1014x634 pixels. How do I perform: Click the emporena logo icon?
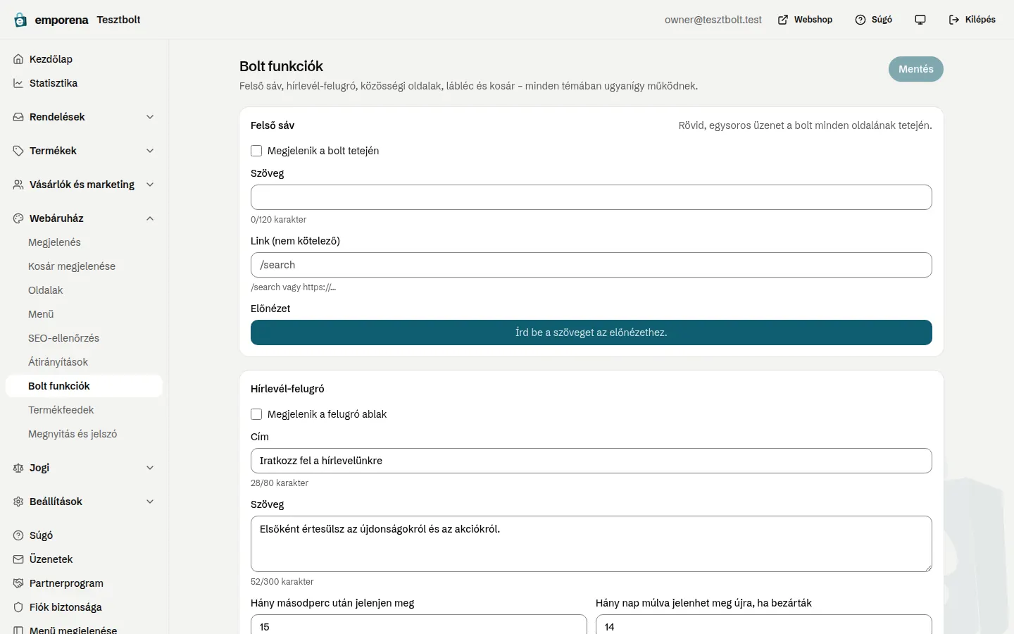(x=20, y=20)
